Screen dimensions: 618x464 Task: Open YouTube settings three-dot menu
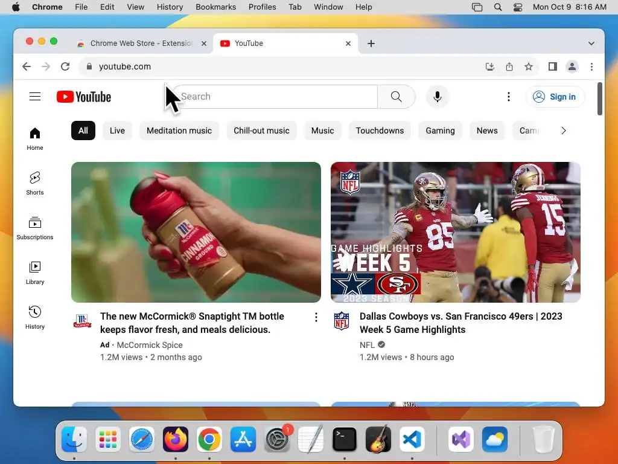point(508,97)
